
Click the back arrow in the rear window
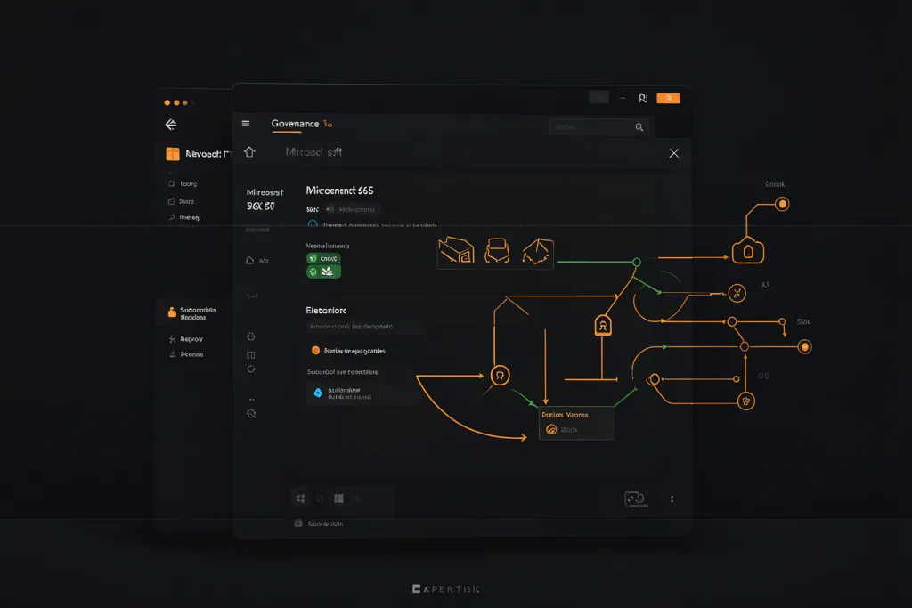click(171, 125)
